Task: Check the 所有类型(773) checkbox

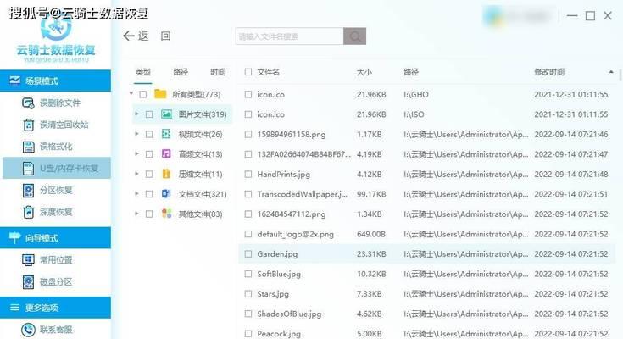Action: coord(143,95)
